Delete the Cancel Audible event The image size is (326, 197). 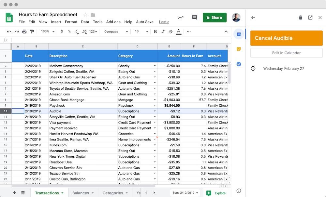pyautogui.click(x=301, y=18)
